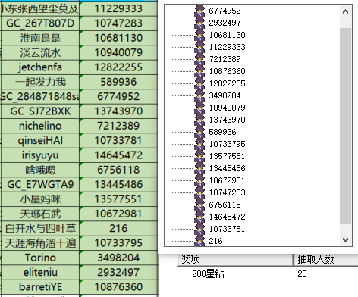
Task: Click spreadsheet cell qinseiHAI
Action: click(40, 141)
